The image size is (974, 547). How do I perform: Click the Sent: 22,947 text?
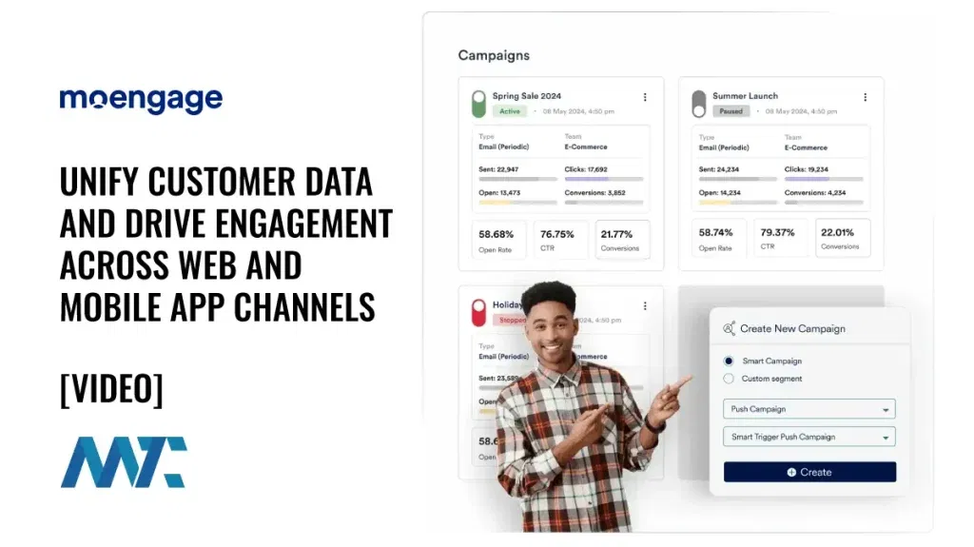(498, 169)
